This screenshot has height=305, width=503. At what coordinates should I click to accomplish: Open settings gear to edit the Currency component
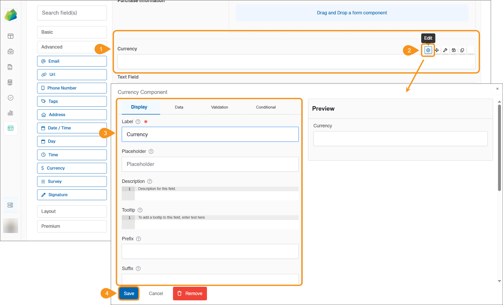pyautogui.click(x=428, y=50)
